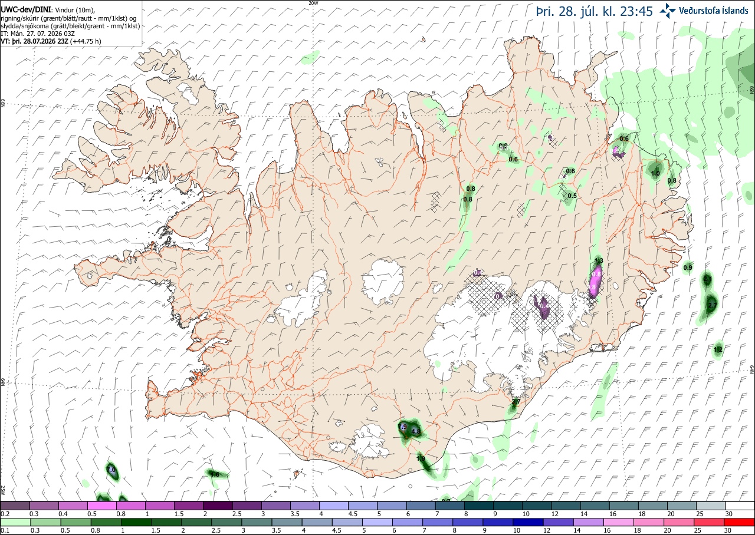Click the '0.9' precipitation value off east coast
Screen dimensions: 755x535
687,268
